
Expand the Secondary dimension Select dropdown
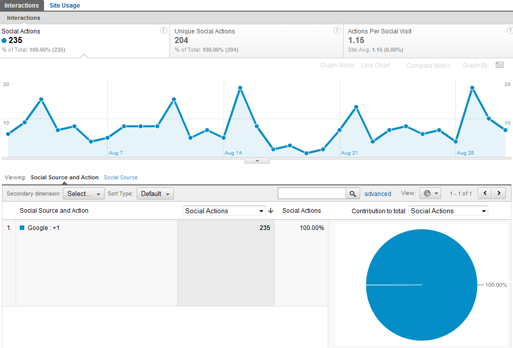[x=83, y=194]
